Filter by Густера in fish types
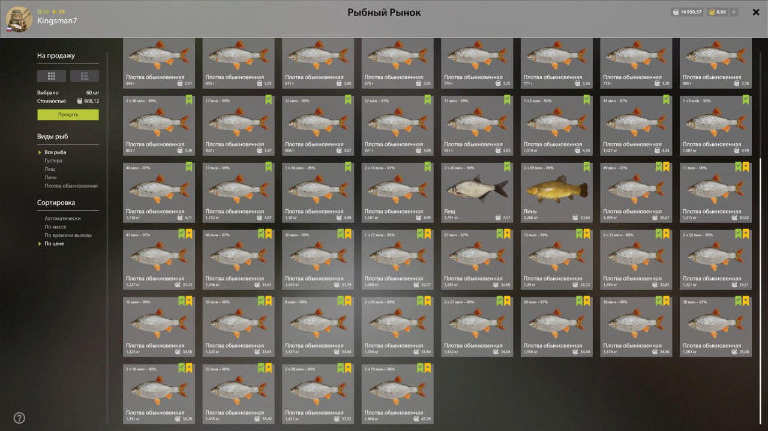Screen dimensions: 768x431 [x=53, y=161]
